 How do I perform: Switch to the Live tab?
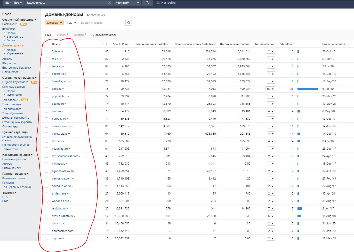click(x=48, y=35)
